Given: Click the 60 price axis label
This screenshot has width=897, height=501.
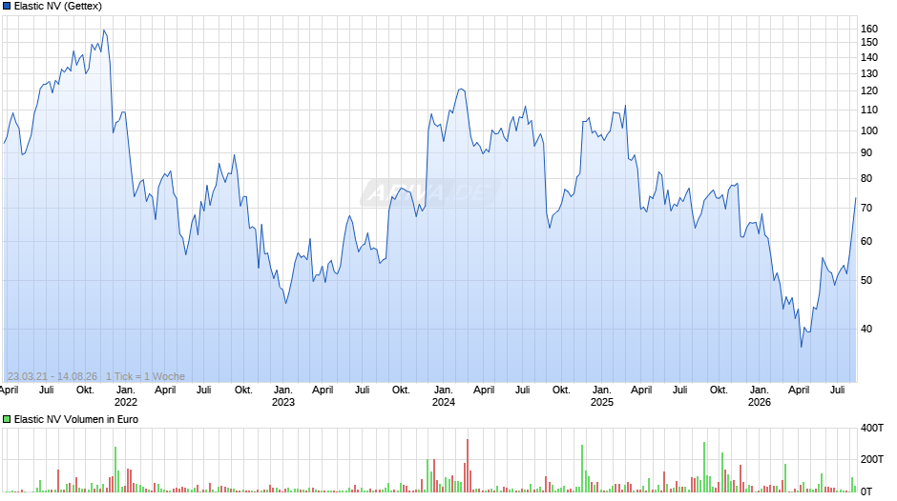Looking at the screenshot, I should (x=866, y=242).
